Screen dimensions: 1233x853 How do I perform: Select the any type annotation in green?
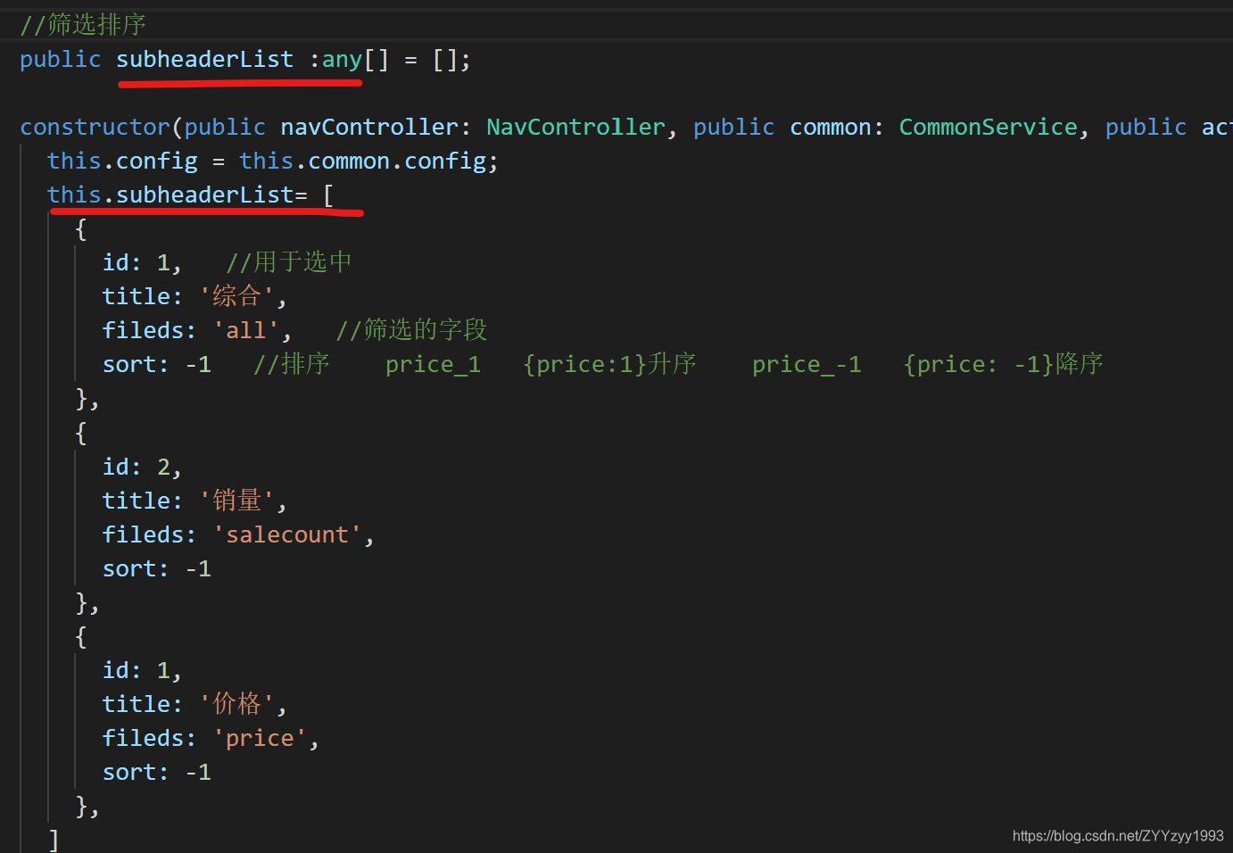click(342, 59)
